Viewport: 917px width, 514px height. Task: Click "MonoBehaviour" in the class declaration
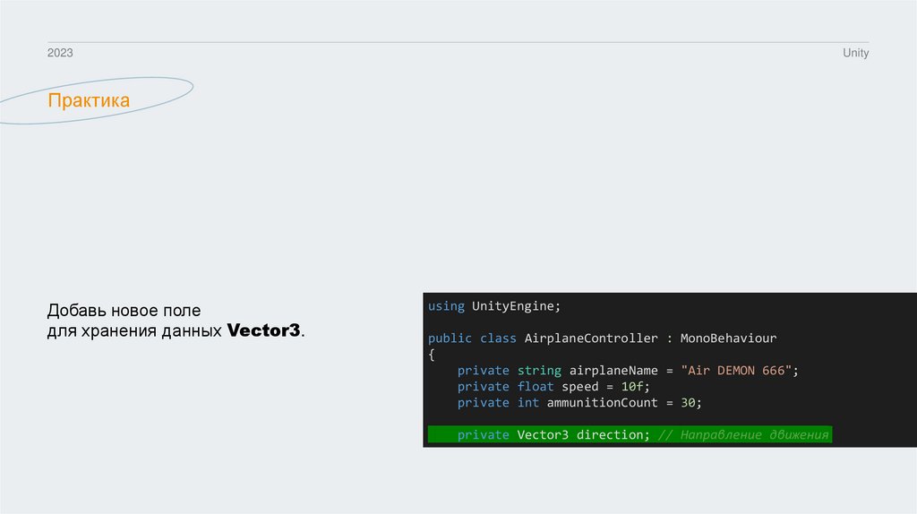(x=728, y=338)
